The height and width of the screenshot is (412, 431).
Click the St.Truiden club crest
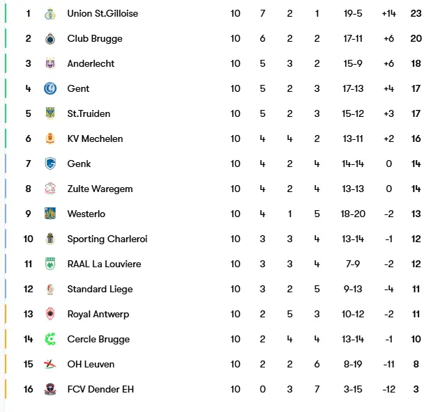[50, 114]
